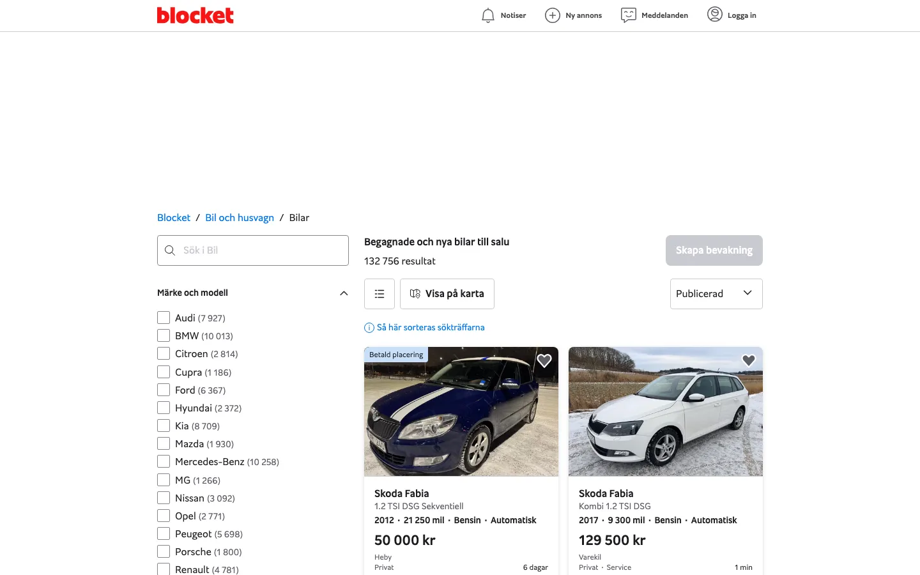This screenshot has height=575, width=920.
Task: Click the Ny annons plus icon
Action: (x=553, y=15)
